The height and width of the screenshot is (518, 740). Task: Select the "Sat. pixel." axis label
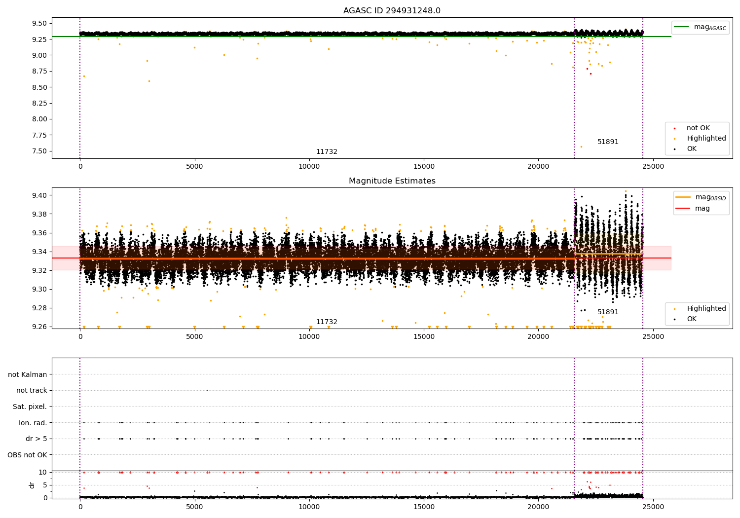pyautogui.click(x=30, y=407)
